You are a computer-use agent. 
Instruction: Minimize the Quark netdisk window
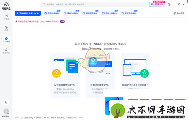pos(175,5)
